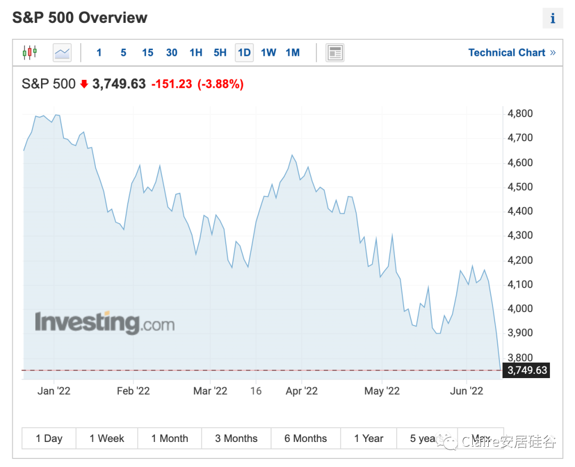Click the red down arrow beside S&P 500
The image size is (575, 467).
(84, 84)
